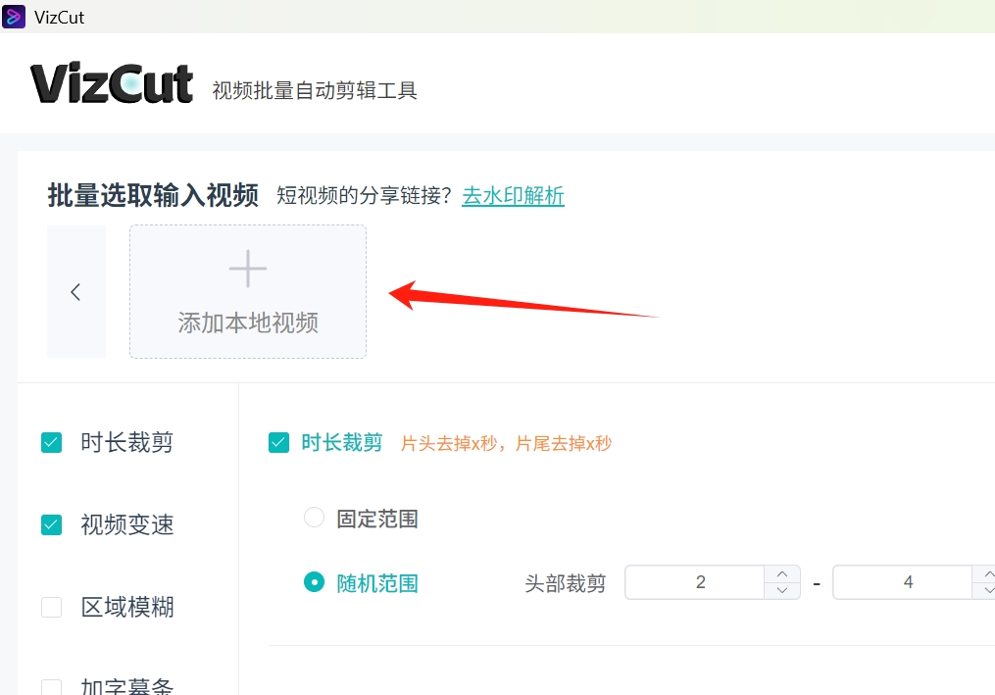
Task: Uncheck 时长裁剪 in the settings panel header
Action: pos(277,442)
